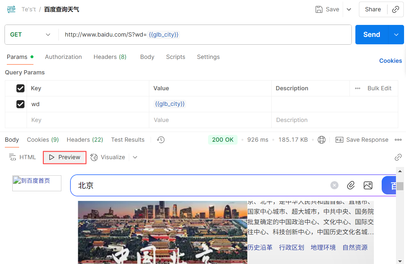Open the Scripts tab

point(176,57)
